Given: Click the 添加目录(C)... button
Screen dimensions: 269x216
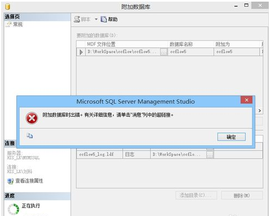Looking at the screenshot, I should 196,195.
